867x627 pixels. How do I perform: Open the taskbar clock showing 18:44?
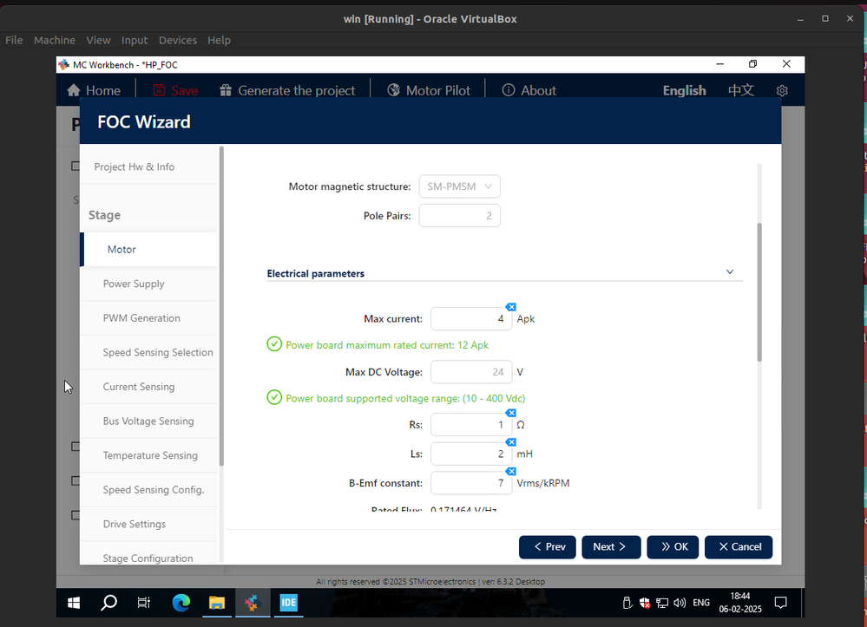click(740, 603)
